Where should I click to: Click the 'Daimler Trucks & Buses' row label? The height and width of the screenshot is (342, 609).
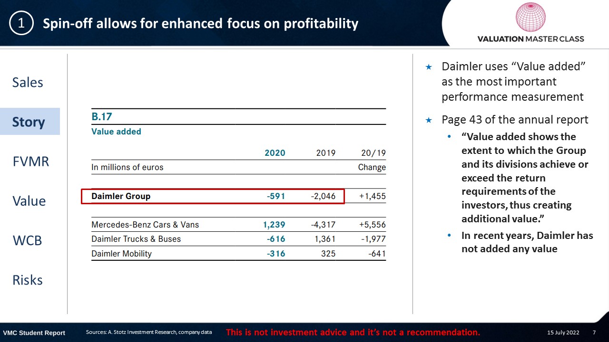click(x=136, y=239)
